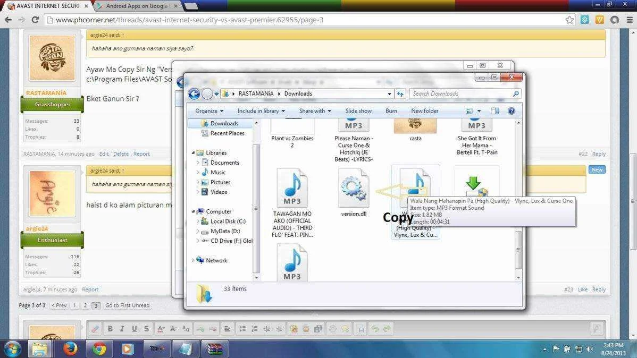
Task: Click Like on post #23
Action: click(x=583, y=289)
